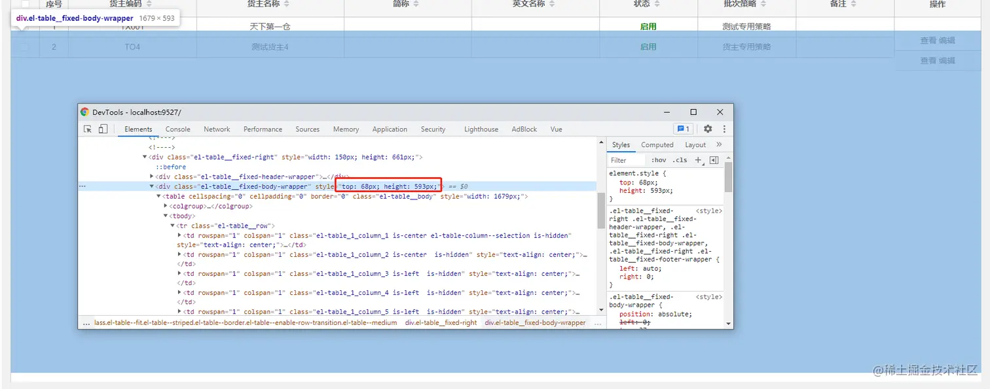Click the sort arrows beside 状态 header

pyautogui.click(x=657, y=4)
